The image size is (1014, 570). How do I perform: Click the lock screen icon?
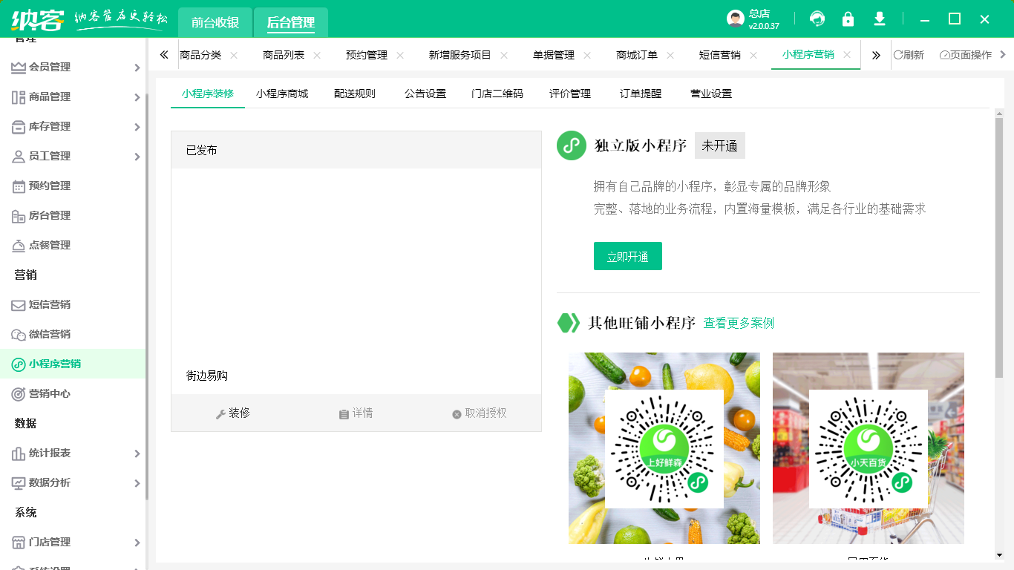tap(848, 19)
